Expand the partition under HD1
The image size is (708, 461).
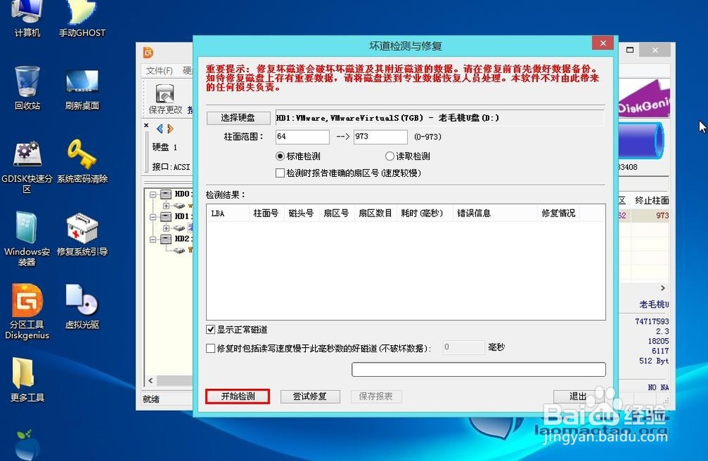tap(166, 228)
